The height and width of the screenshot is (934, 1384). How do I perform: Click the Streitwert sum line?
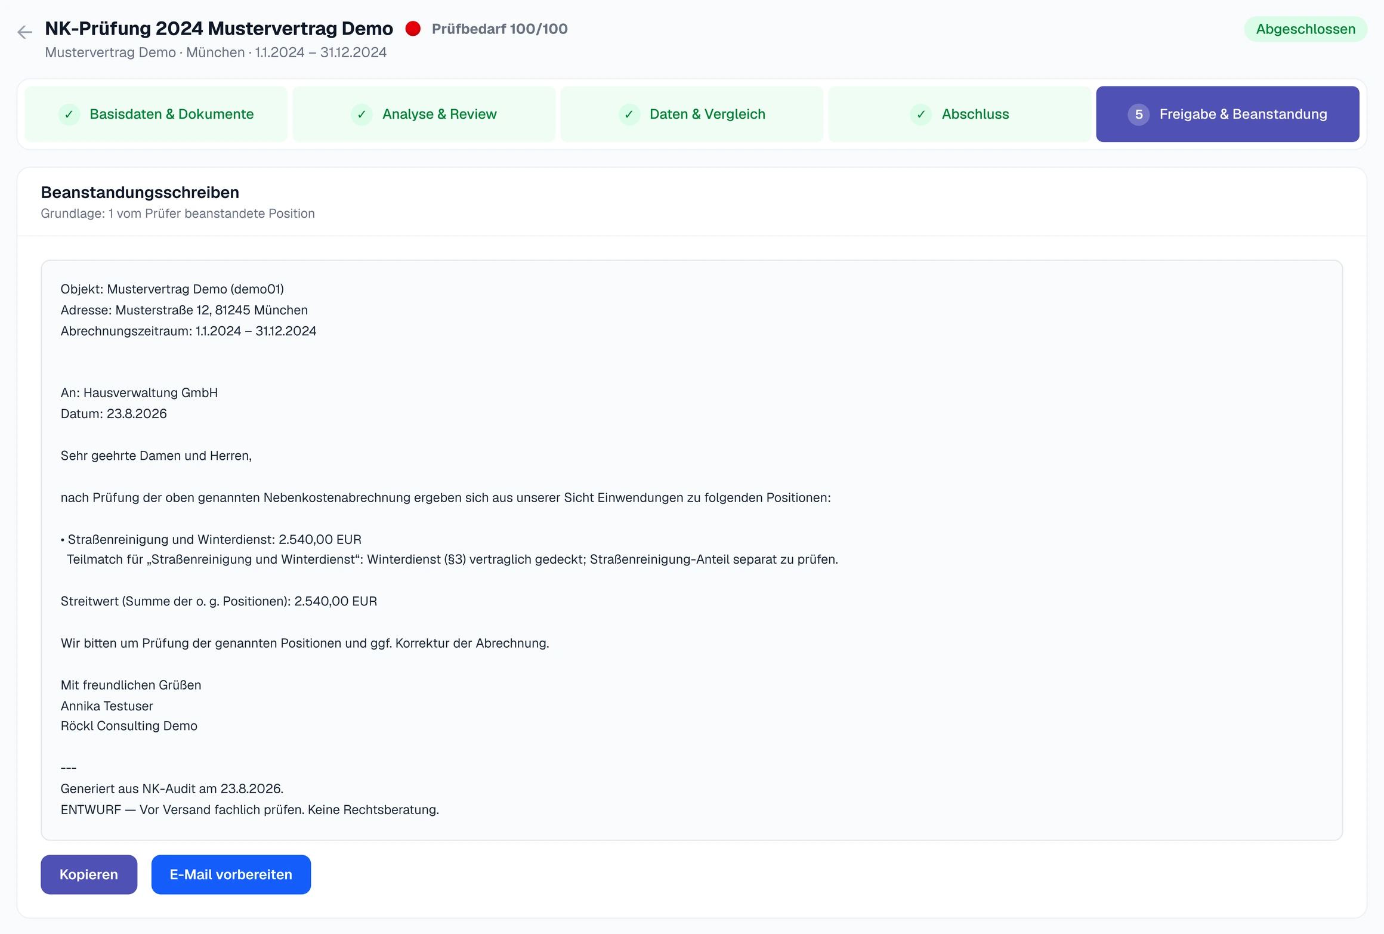coord(219,601)
